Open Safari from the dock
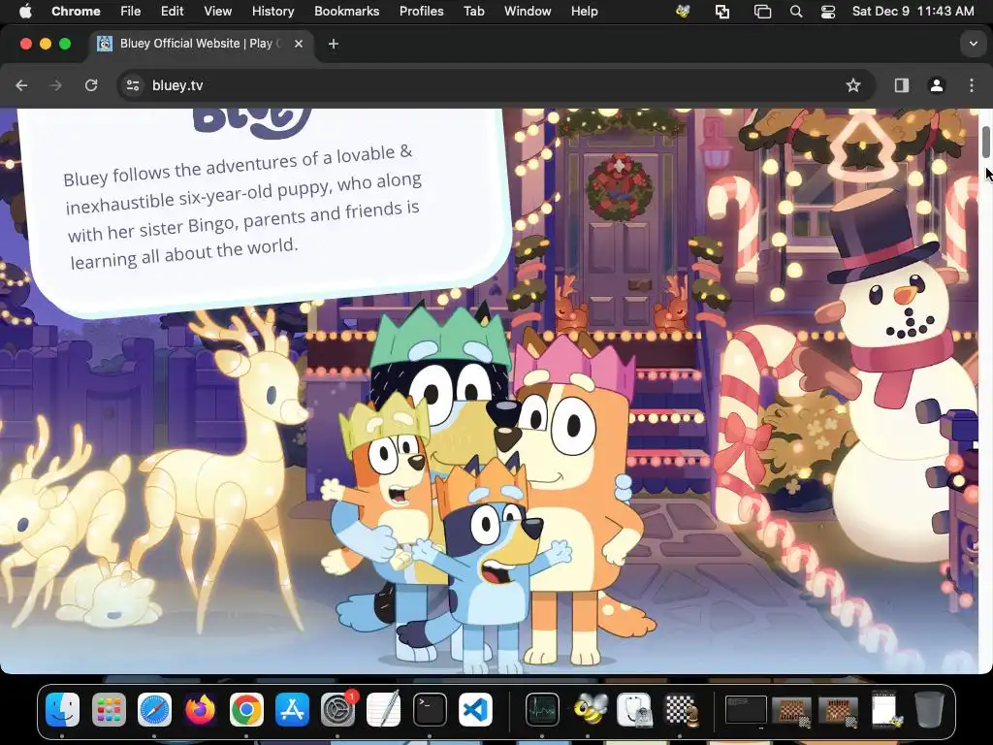 click(154, 709)
